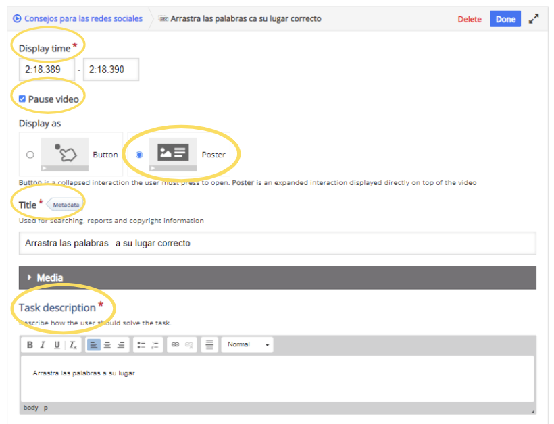Click the editor resize handle corner
This screenshot has height=424, width=554.
point(533,411)
